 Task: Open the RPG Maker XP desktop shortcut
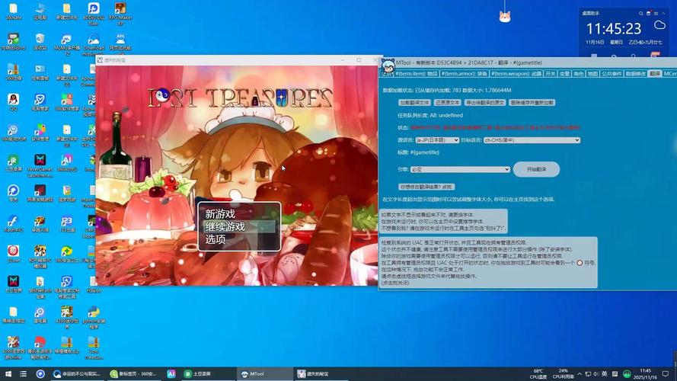click(x=120, y=12)
